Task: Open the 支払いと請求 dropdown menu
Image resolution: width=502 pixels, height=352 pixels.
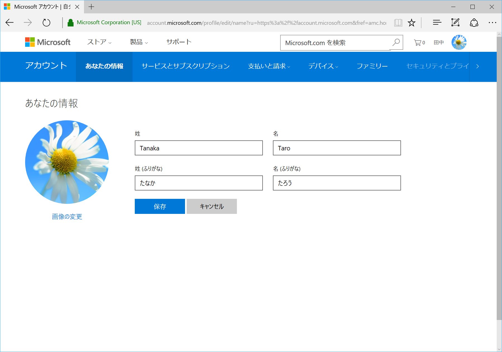Action: [x=268, y=66]
